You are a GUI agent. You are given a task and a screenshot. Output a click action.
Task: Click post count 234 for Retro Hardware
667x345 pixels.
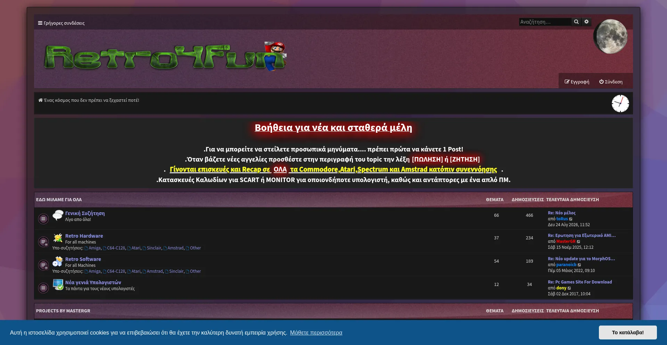pyautogui.click(x=529, y=238)
